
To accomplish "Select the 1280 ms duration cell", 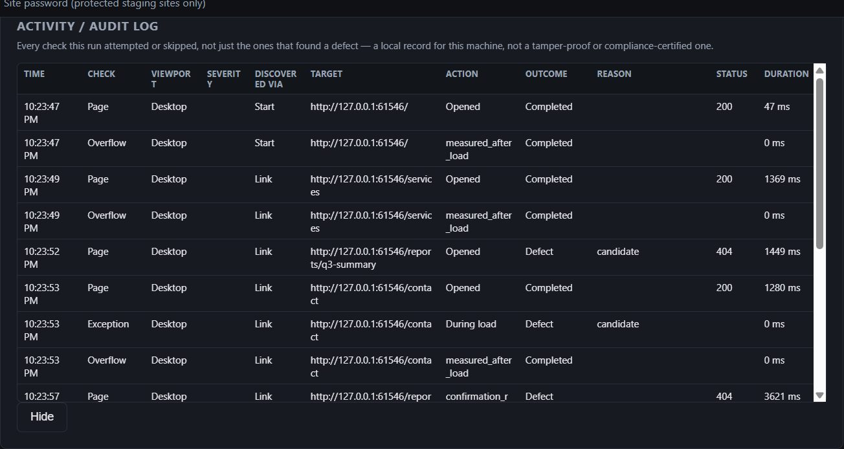I will 783,288.
